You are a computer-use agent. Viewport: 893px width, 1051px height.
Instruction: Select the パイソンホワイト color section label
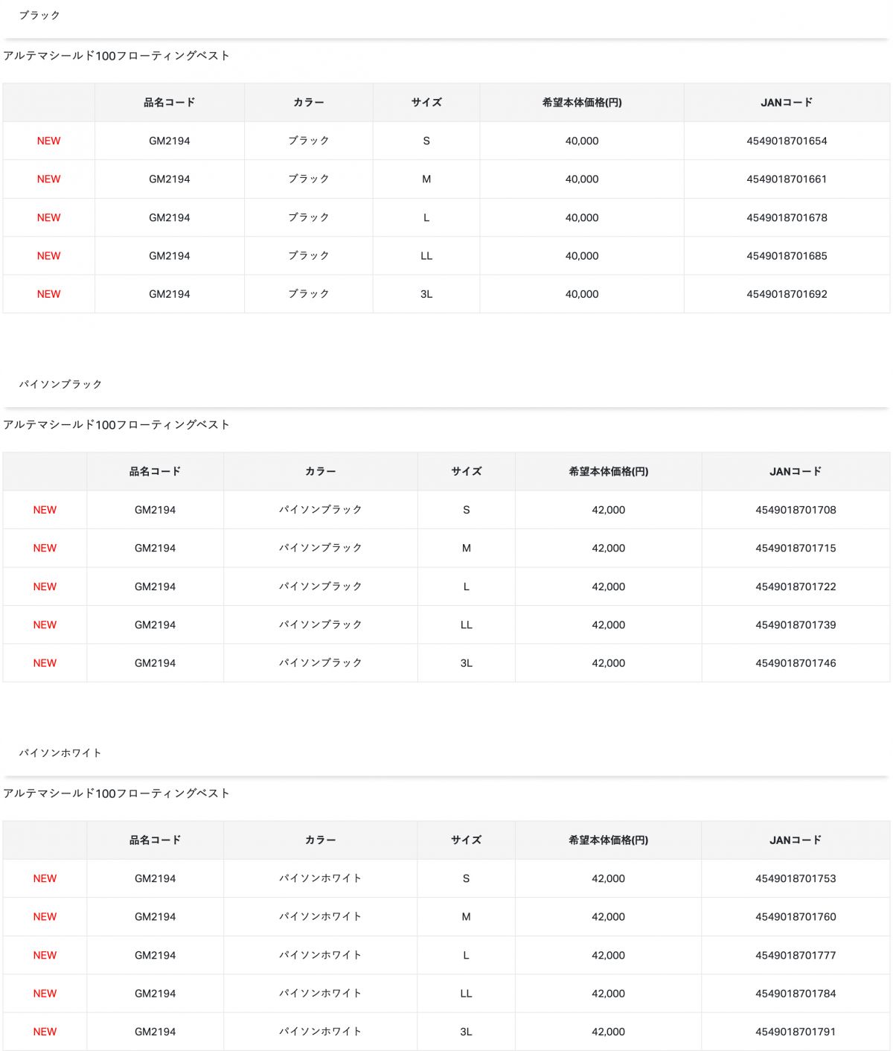tap(60, 753)
